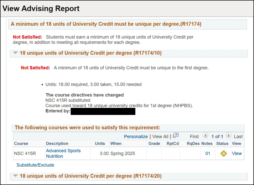
Task: Click 18 unique units heading (R17174/10)
Action: 91,53
